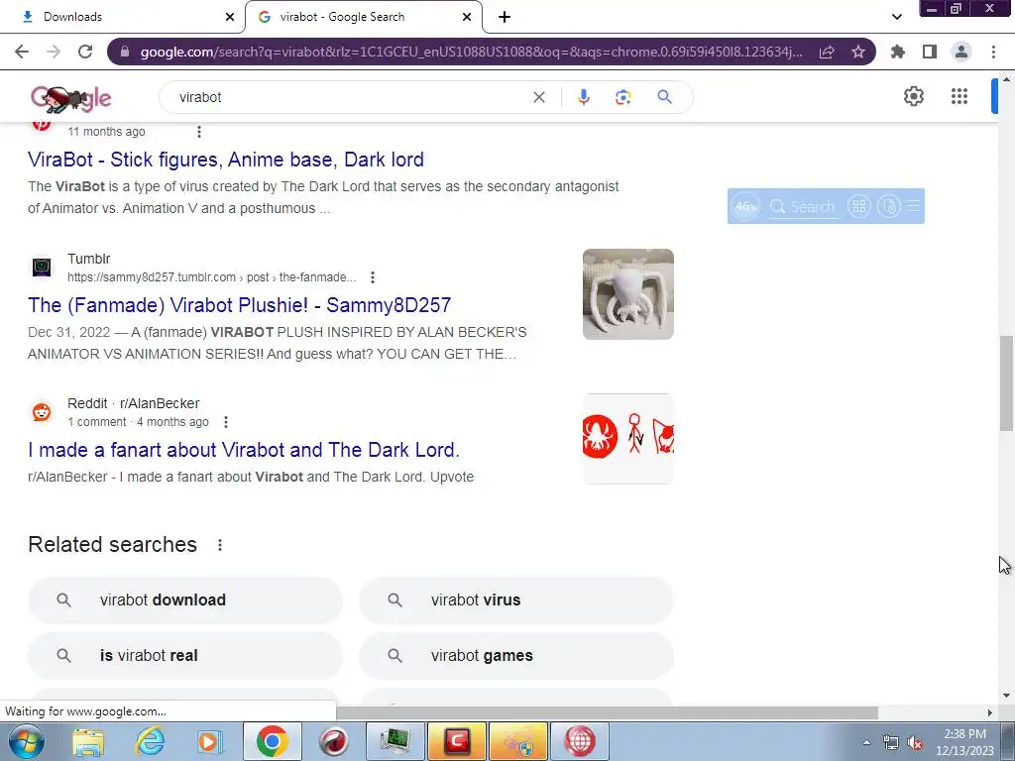Search related term virabot games

pos(515,656)
